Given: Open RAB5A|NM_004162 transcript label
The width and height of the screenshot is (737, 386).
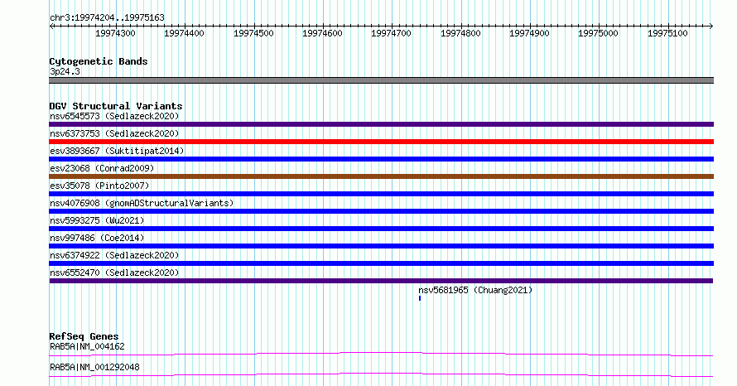Looking at the screenshot, I should (x=88, y=347).
